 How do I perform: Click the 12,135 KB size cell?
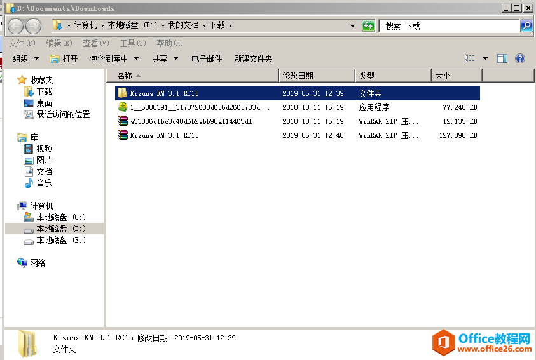(460, 121)
